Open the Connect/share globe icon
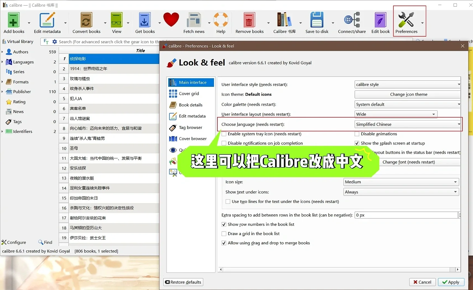The height and width of the screenshot is (290, 473). tap(352, 20)
